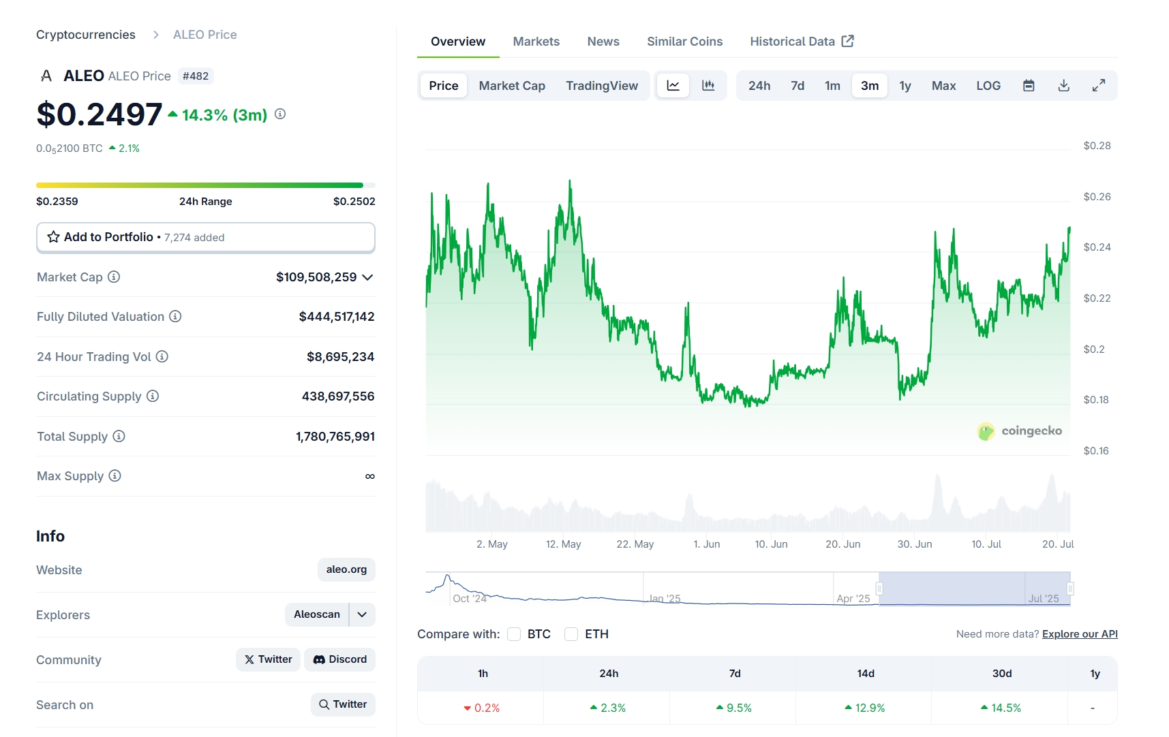This screenshot has height=737, width=1169.
Task: Select the 3m time range
Action: (x=870, y=86)
